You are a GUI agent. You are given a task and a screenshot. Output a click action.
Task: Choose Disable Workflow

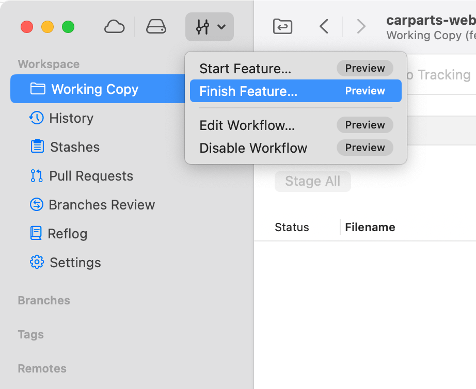(x=253, y=148)
